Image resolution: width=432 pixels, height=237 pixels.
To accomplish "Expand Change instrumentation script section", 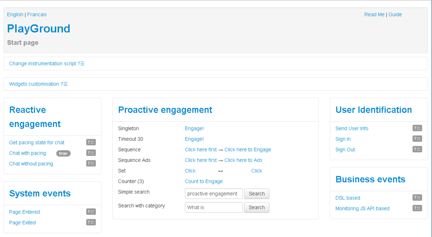I will click(x=47, y=64).
